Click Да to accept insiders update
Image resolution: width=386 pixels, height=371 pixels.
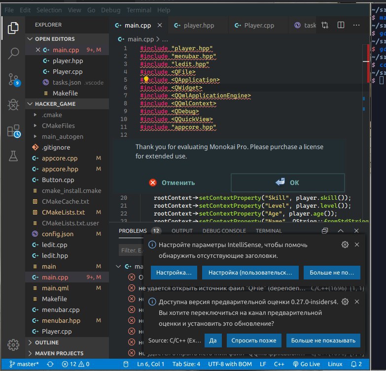click(x=213, y=340)
